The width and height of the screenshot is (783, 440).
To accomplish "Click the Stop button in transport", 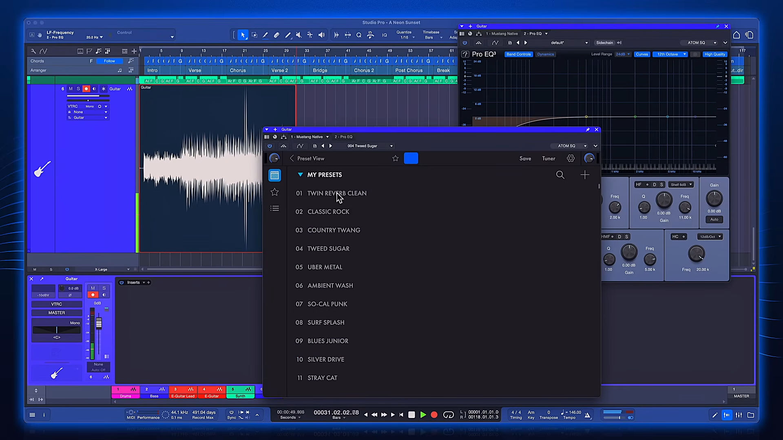I will coord(411,415).
